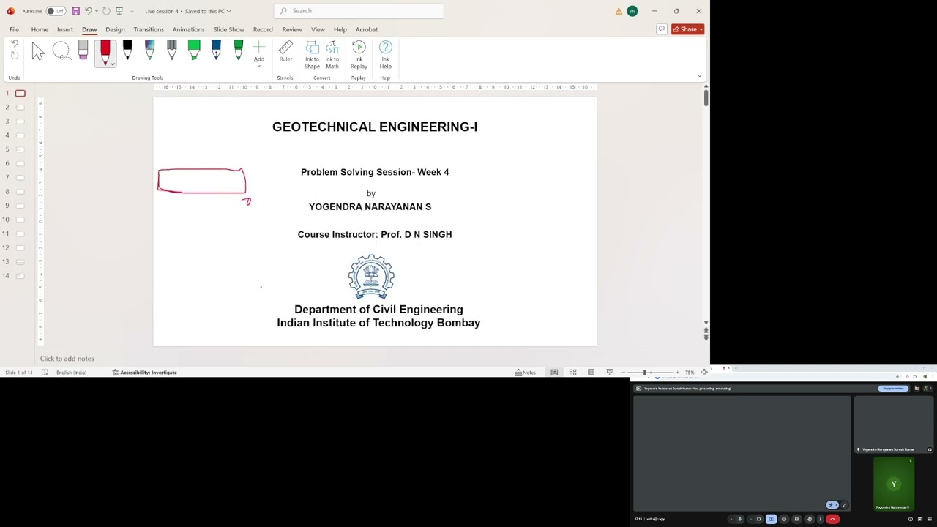
Task: Toggle the camera in Meet window
Action: [758, 519]
